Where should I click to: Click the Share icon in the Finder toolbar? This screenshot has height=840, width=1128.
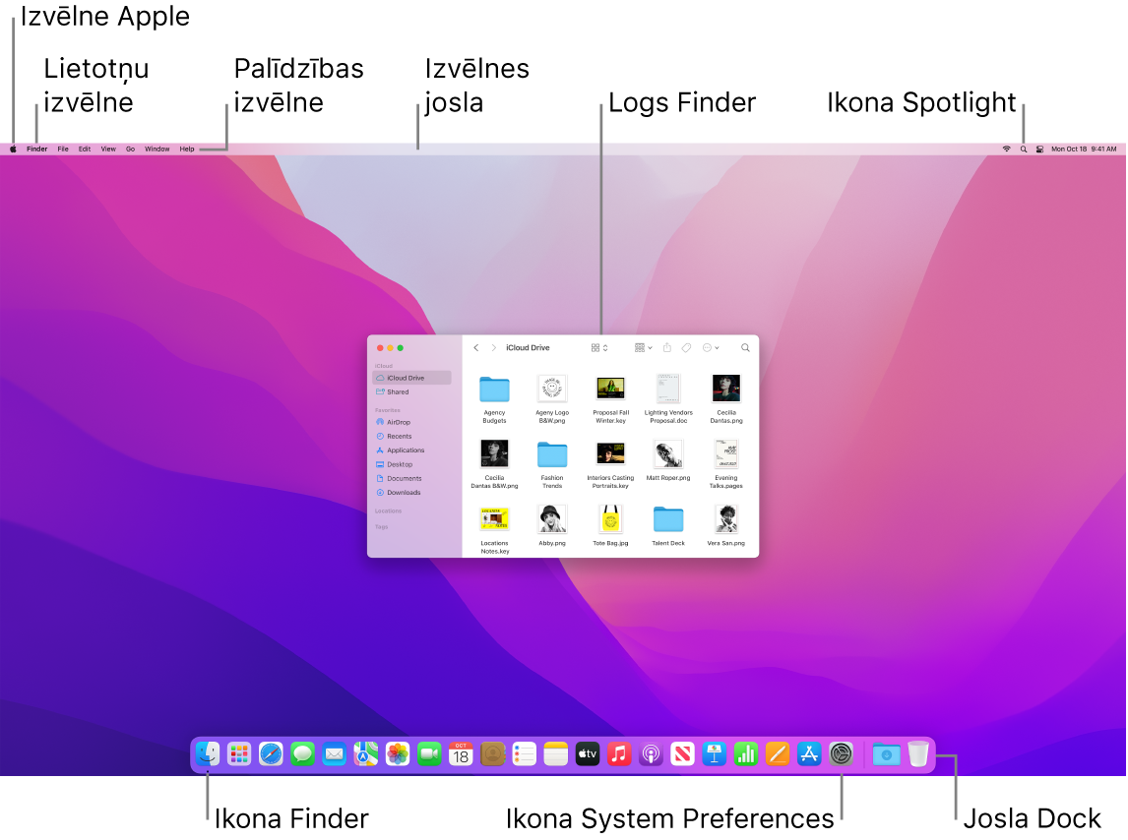pyautogui.click(x=667, y=348)
